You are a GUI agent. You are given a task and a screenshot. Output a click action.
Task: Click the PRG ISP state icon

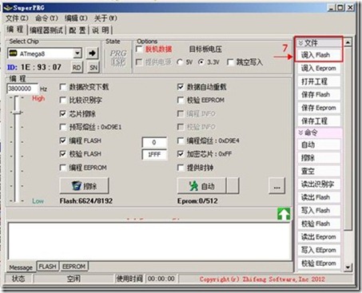pyautogui.click(x=118, y=57)
